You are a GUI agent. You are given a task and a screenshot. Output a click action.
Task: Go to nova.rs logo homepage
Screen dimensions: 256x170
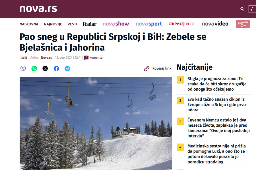[x=38, y=9]
